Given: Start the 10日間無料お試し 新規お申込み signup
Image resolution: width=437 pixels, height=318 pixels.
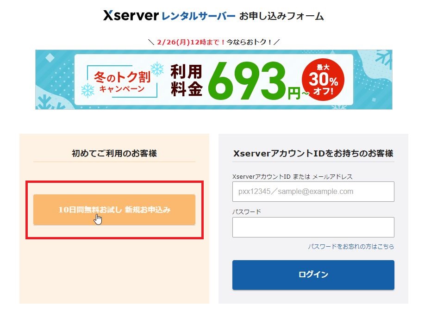Looking at the screenshot, I should tap(114, 210).
